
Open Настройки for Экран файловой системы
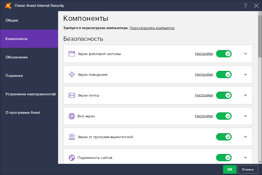(x=204, y=54)
